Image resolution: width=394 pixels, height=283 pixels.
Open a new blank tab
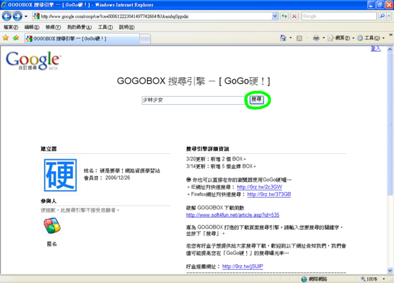[x=145, y=39]
